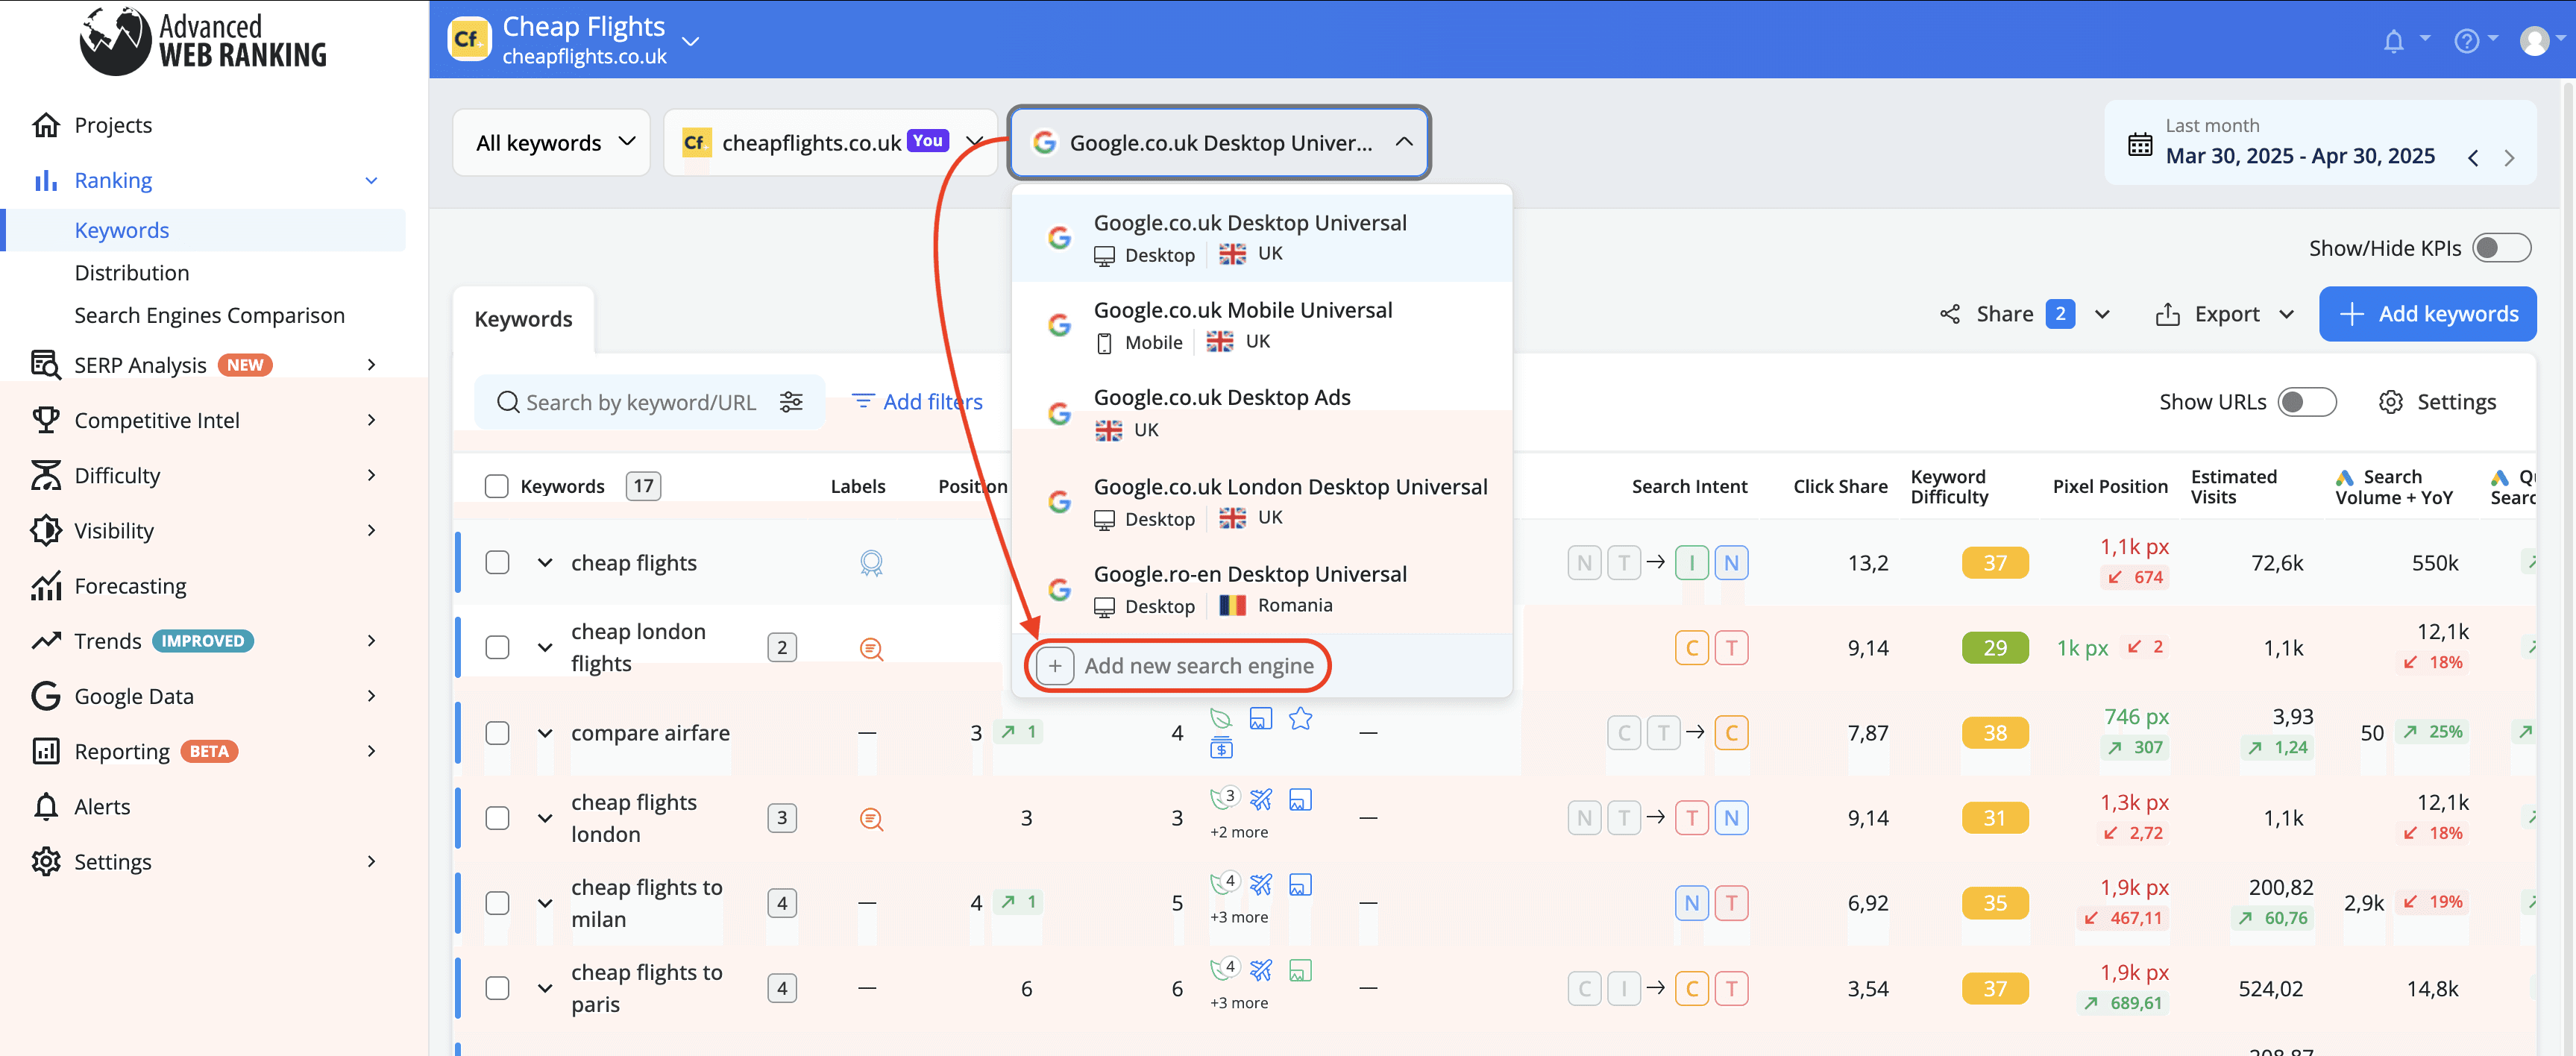This screenshot has width=2576, height=1056.
Task: Toggle the Show URLs switch
Action: click(2306, 402)
